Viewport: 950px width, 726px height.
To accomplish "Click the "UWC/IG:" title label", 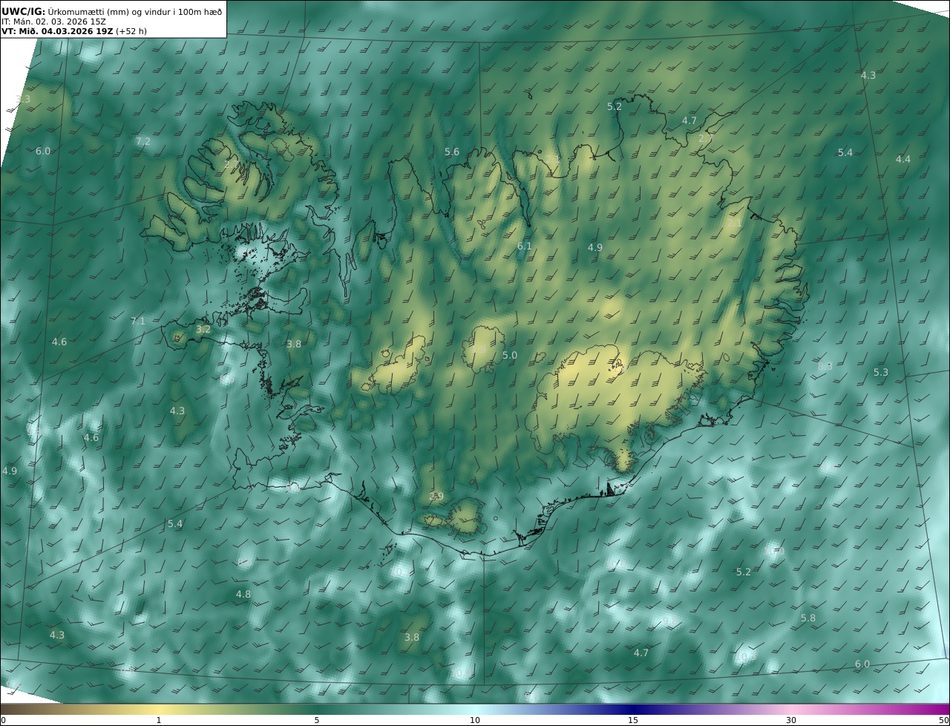I will tap(23, 10).
